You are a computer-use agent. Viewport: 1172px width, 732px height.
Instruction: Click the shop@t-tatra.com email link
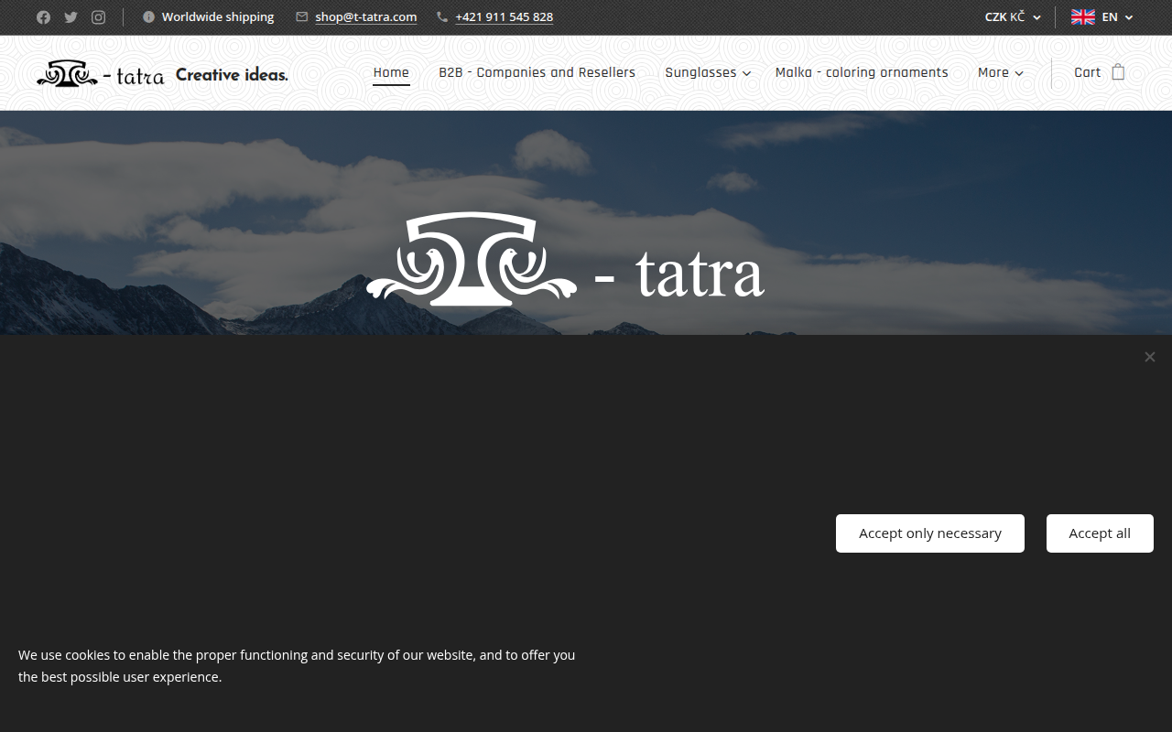point(366,16)
